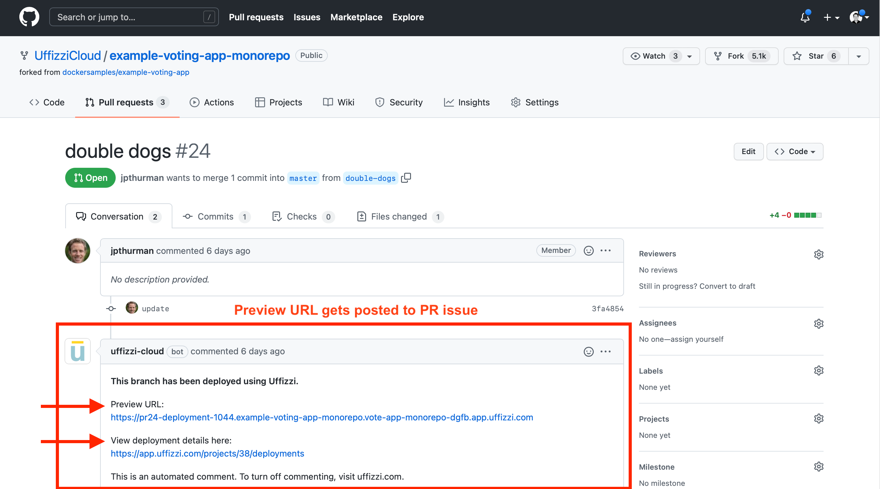This screenshot has width=880, height=489.
Task: Switch to the Checks tab
Action: click(303, 216)
